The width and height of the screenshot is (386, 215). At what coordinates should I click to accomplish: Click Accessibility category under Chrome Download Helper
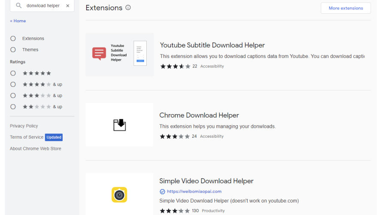pos(212,136)
